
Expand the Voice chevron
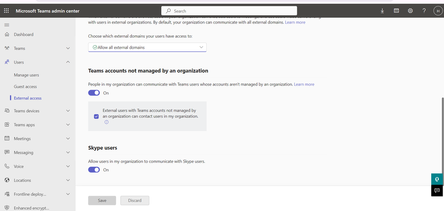[x=68, y=166]
